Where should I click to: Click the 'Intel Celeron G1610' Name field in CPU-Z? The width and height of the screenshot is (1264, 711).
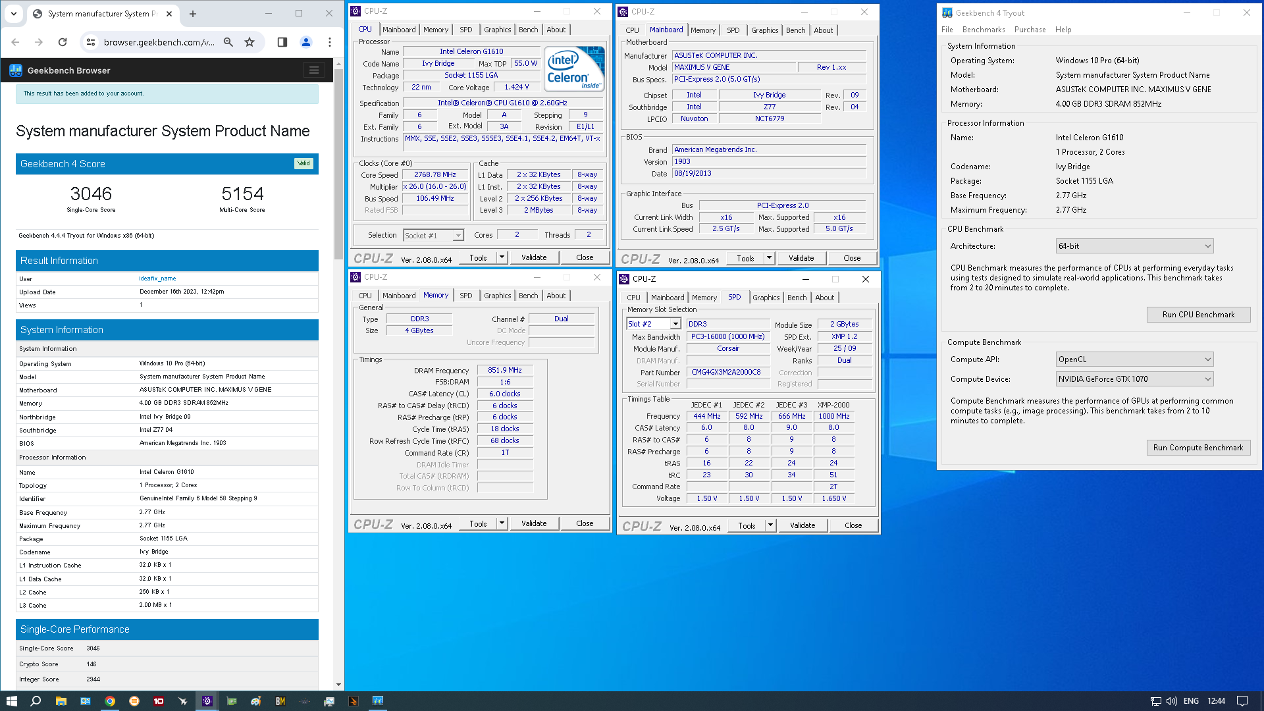point(471,52)
